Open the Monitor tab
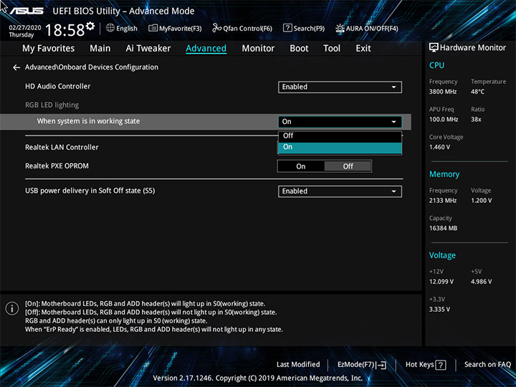This screenshot has height=387, width=516. click(x=258, y=49)
